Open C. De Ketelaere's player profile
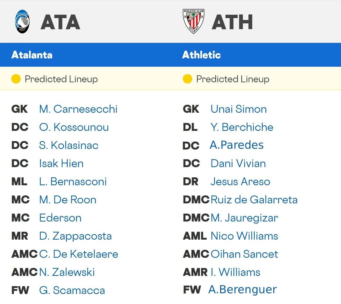 click(79, 254)
